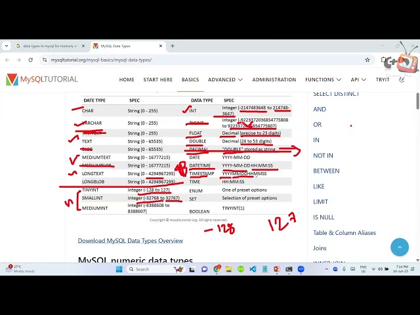Open START HERE menu item
The height and width of the screenshot is (315, 420).
point(157,79)
